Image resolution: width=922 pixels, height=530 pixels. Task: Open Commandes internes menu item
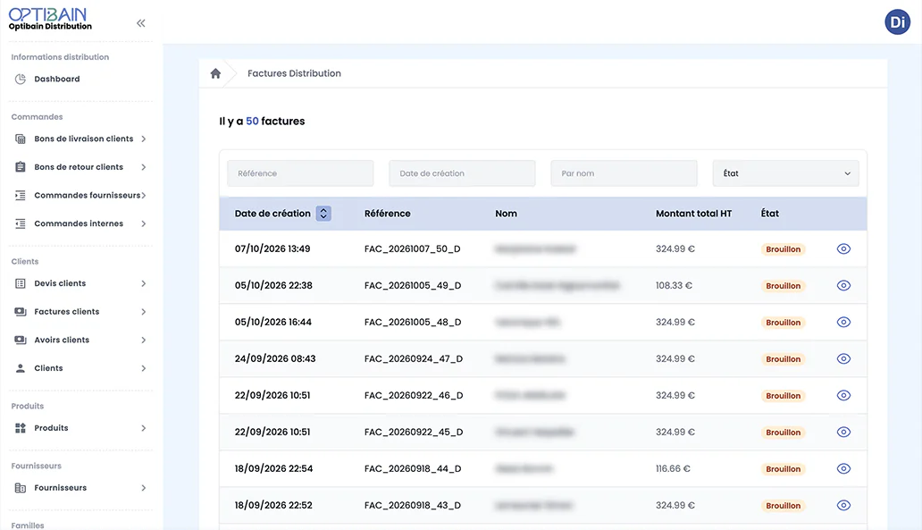tap(79, 223)
